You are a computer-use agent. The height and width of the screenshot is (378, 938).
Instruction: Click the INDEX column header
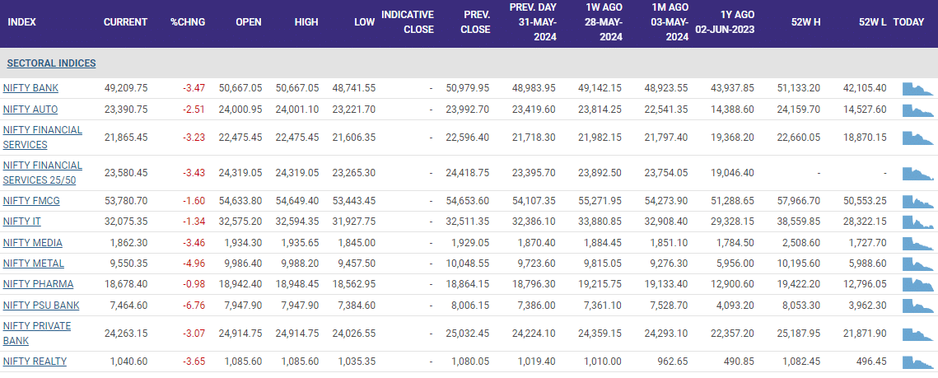coord(21,22)
